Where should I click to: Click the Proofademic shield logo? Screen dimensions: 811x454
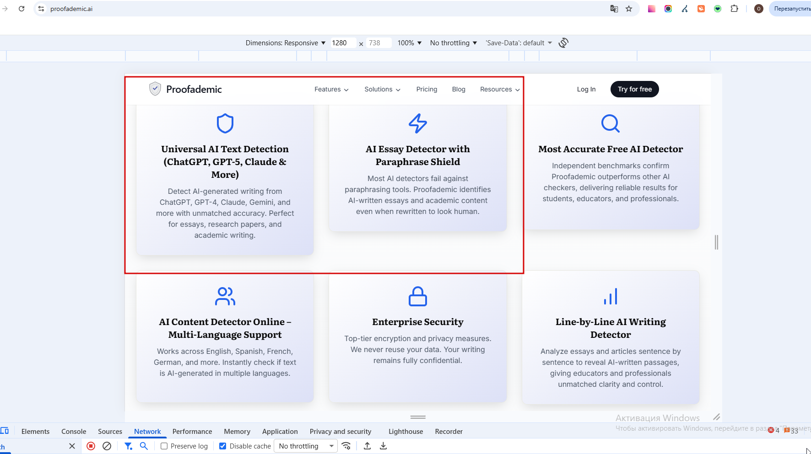coord(155,89)
